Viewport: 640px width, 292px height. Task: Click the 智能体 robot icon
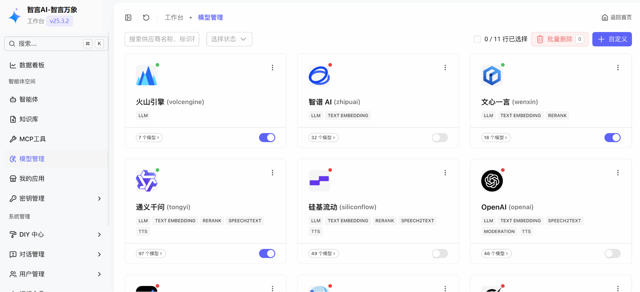(13, 99)
